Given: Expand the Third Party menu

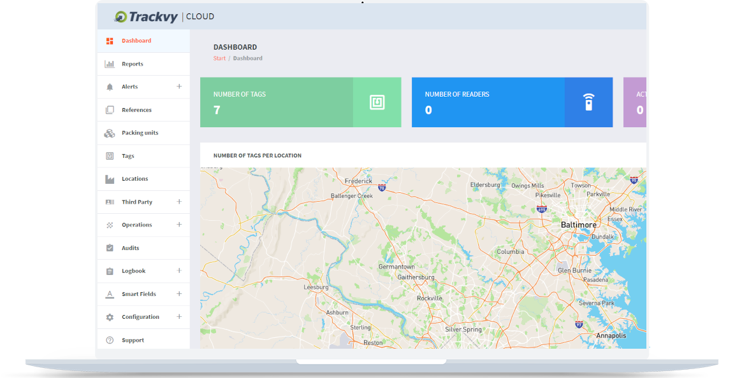Looking at the screenshot, I should click(x=180, y=202).
